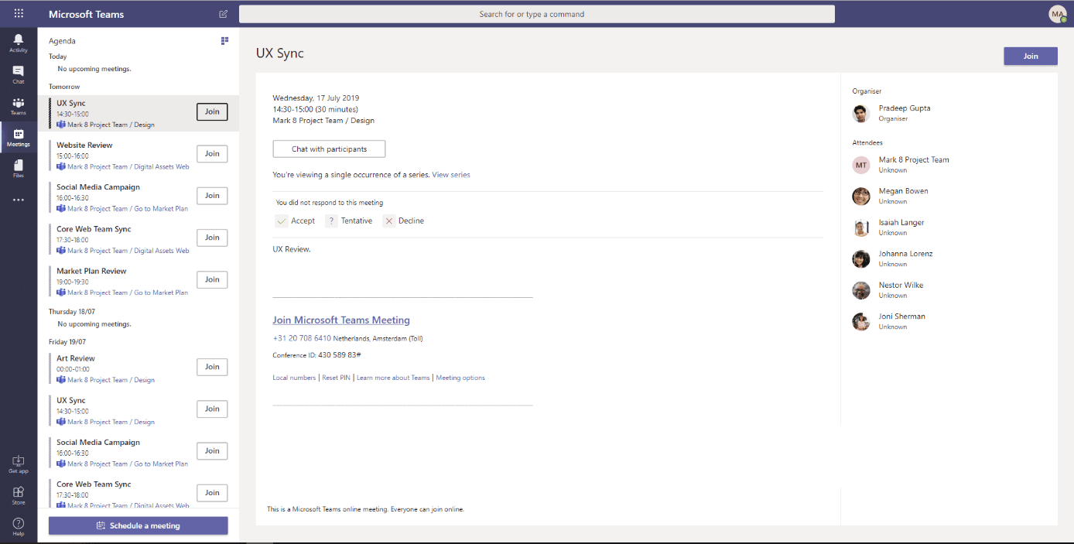Open the user profile avatar menu
This screenshot has width=1074, height=544.
(1057, 14)
